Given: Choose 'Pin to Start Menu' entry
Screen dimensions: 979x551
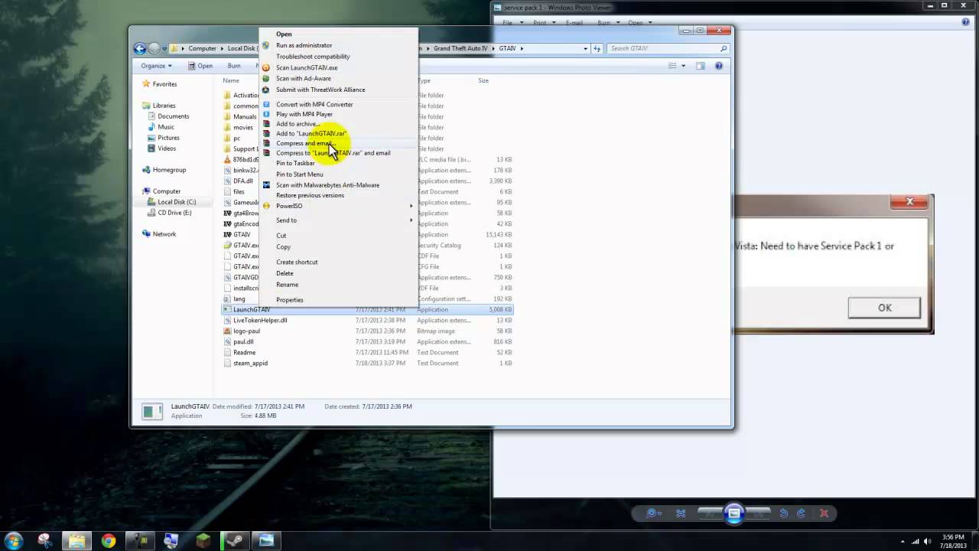Looking at the screenshot, I should [299, 174].
